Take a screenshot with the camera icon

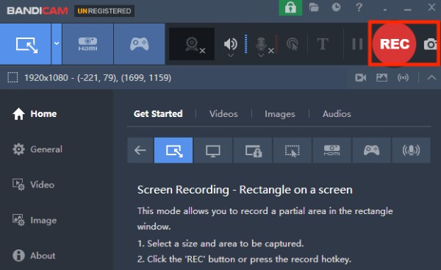tap(430, 44)
